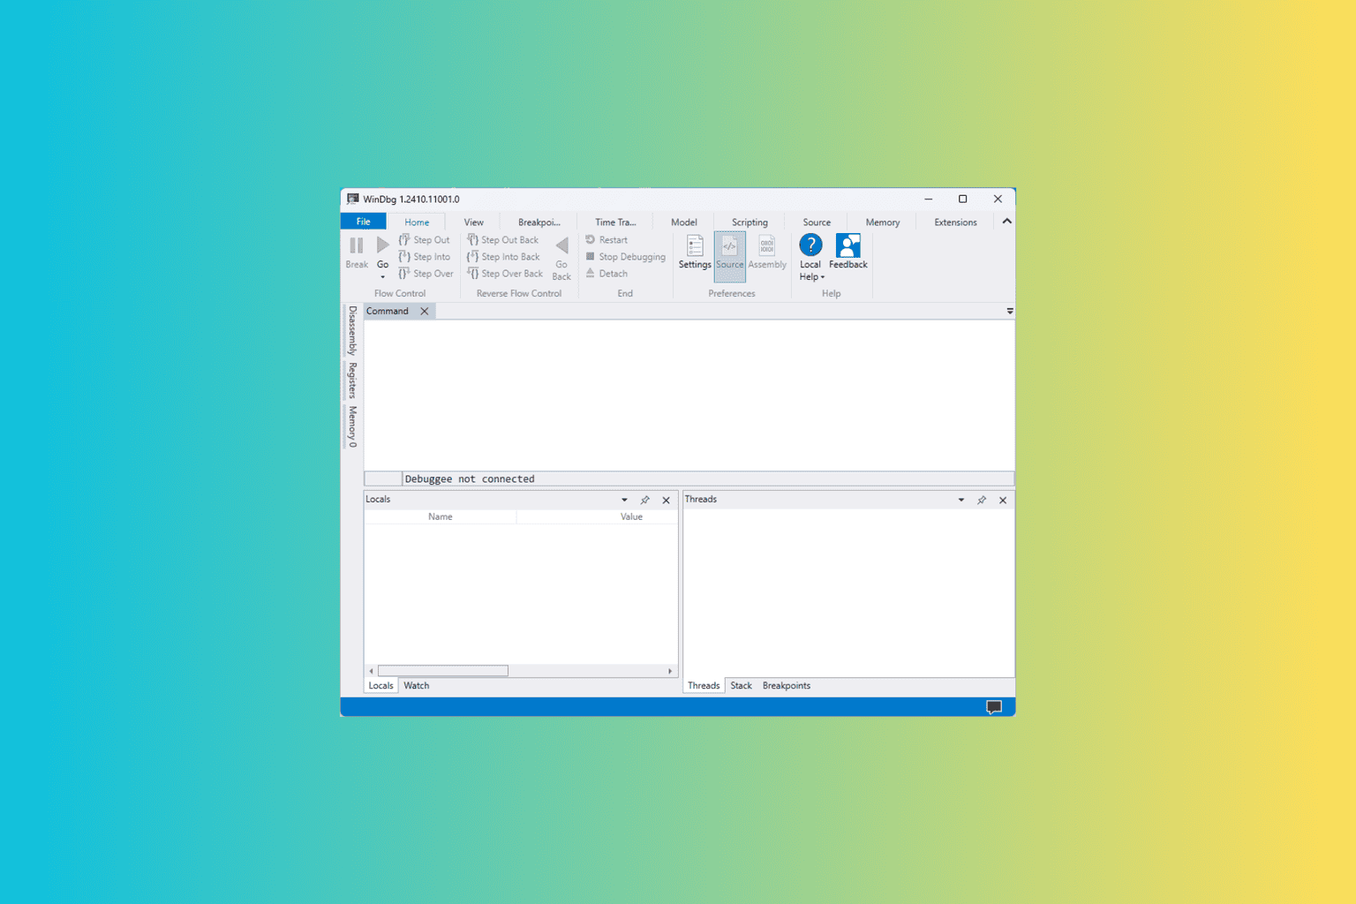Switch to the View ribbon tab
Viewport: 1356px width, 904px height.
(x=474, y=222)
